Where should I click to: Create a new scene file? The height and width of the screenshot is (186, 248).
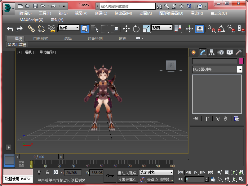click(20, 6)
